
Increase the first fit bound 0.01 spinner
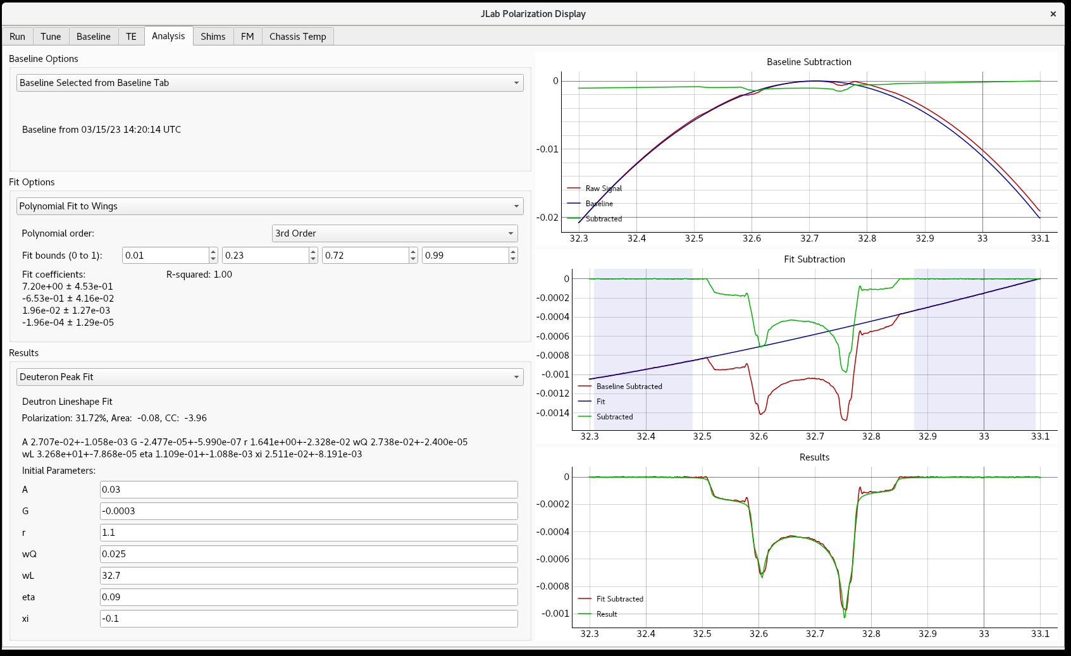tap(213, 252)
